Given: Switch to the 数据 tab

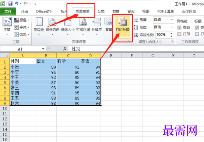Looking at the screenshot, I should click(x=116, y=11).
